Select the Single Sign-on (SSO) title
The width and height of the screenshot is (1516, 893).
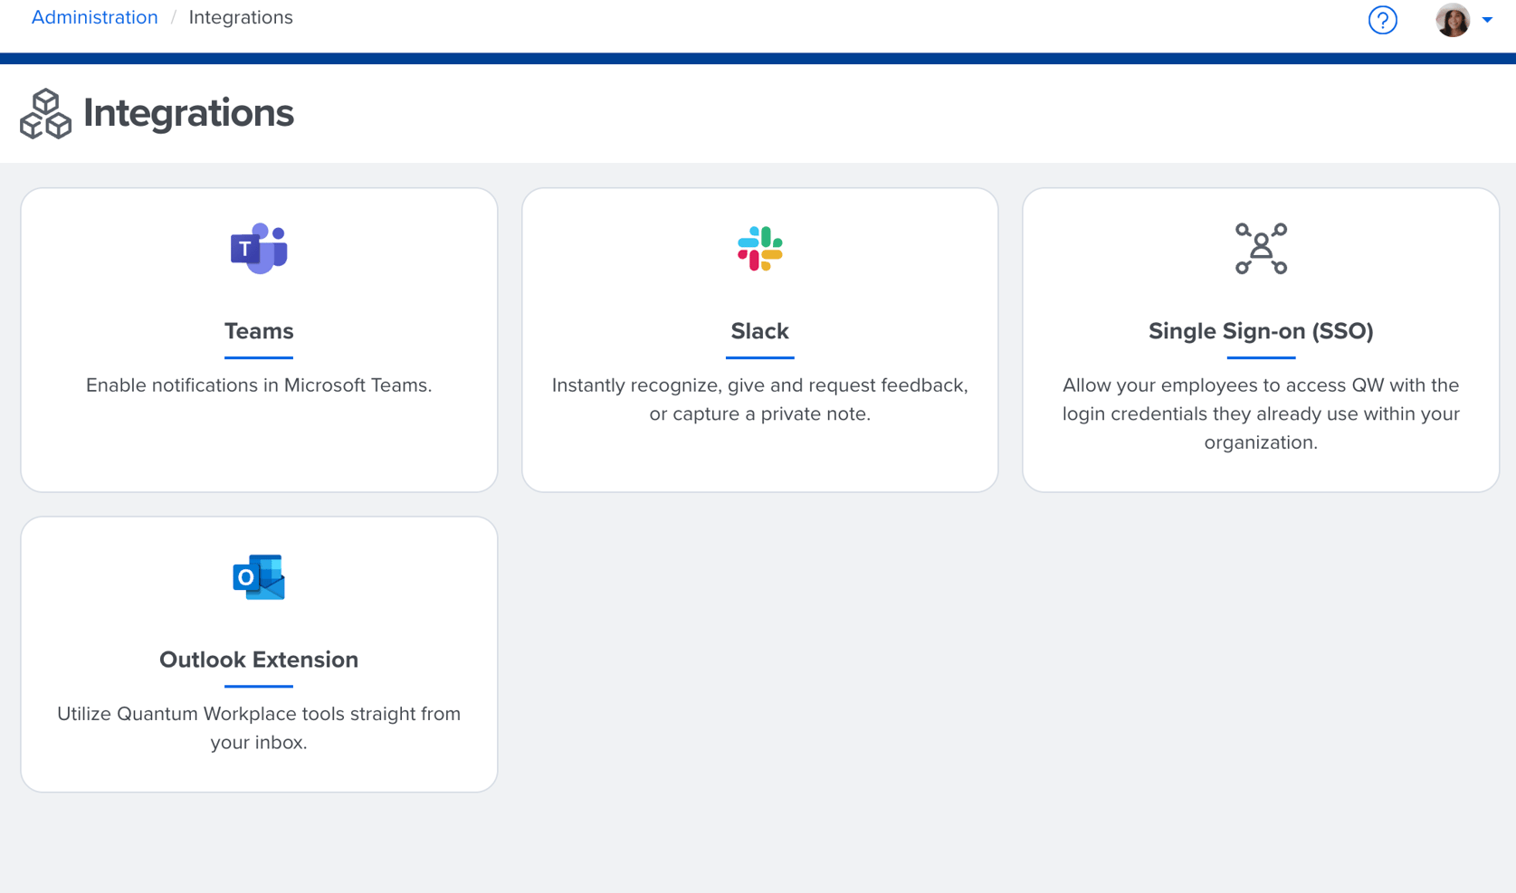pyautogui.click(x=1261, y=331)
